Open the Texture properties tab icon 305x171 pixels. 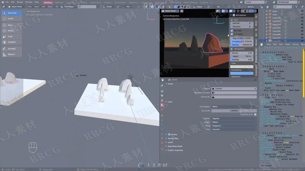162,149
